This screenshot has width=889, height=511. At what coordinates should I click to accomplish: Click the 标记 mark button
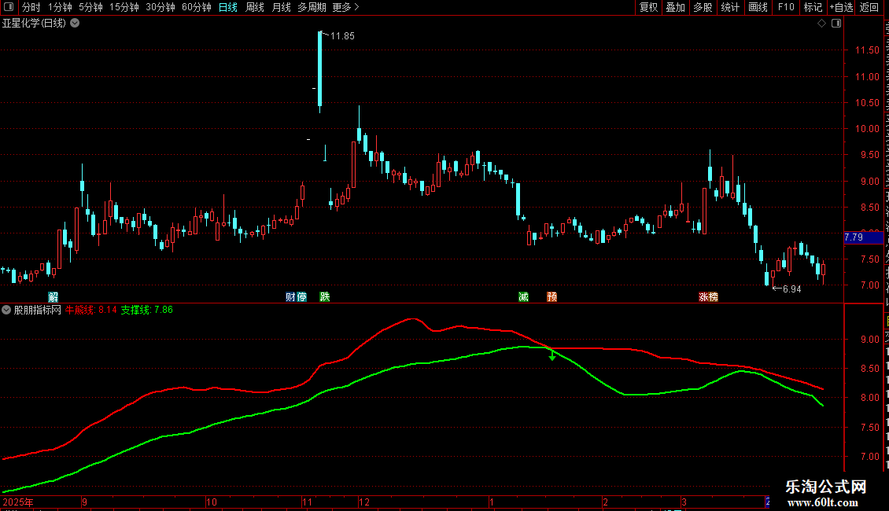813,7
